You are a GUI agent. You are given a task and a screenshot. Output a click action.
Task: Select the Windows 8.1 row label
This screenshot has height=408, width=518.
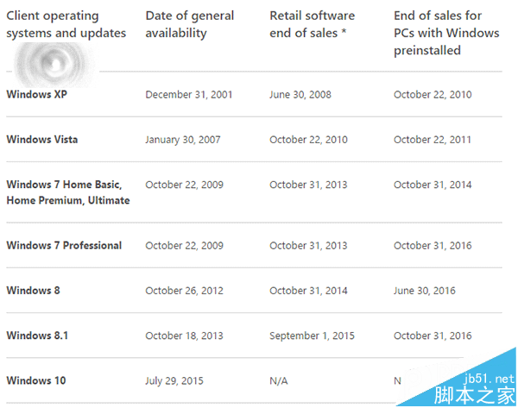(37, 336)
